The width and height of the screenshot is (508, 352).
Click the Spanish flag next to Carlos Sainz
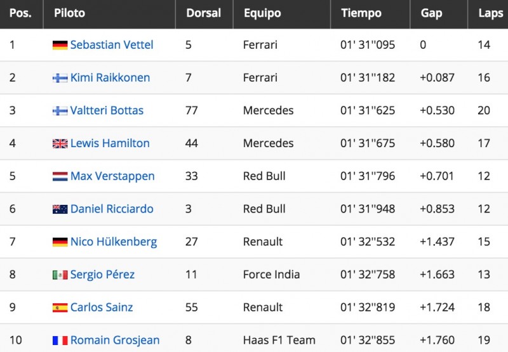(60, 308)
